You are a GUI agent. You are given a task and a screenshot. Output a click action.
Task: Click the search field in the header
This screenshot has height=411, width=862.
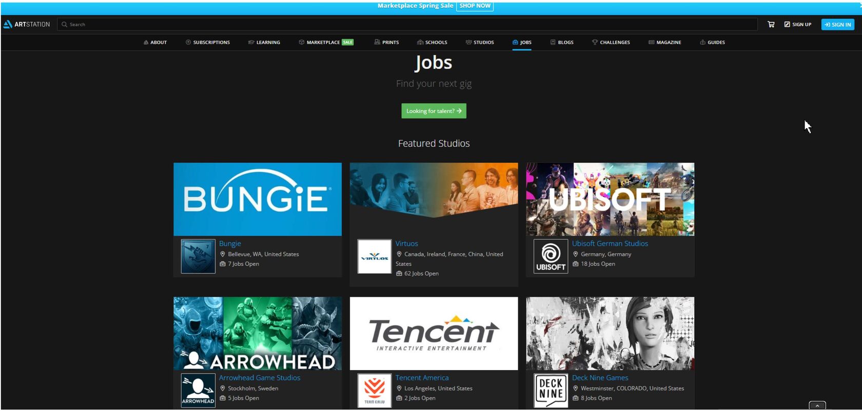pyautogui.click(x=407, y=24)
